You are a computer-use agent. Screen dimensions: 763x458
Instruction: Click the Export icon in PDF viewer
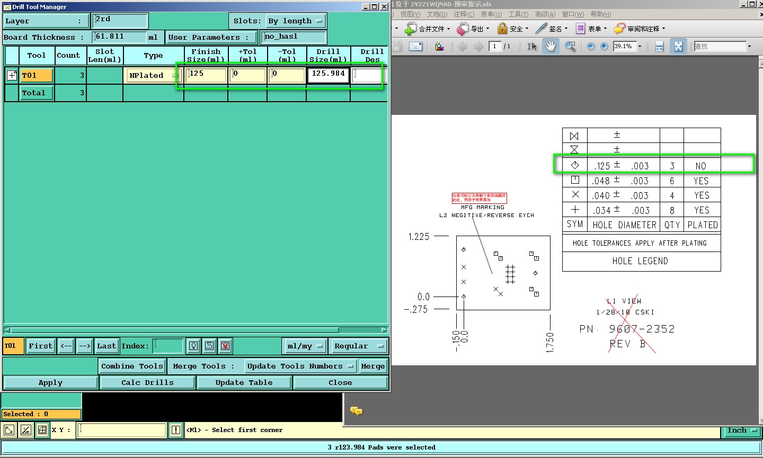[x=463, y=29]
